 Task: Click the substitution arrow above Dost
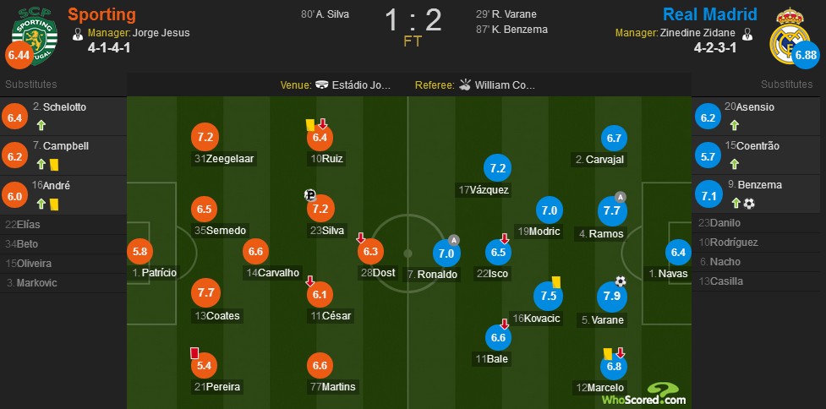[x=361, y=238]
